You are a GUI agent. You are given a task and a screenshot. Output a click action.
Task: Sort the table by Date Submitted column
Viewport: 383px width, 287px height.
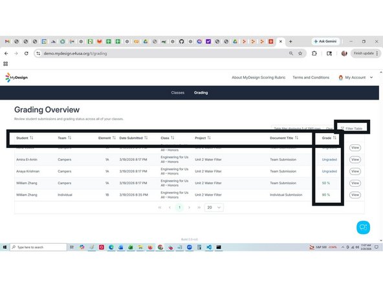146,138
